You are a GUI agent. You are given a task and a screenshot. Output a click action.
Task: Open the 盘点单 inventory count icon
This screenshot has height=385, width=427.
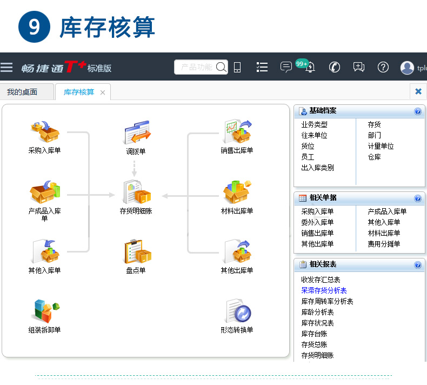[x=137, y=251]
